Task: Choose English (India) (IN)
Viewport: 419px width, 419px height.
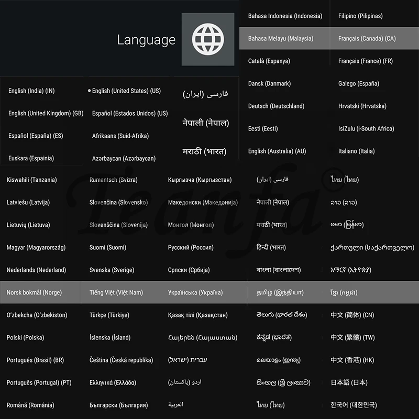Action: point(31,91)
